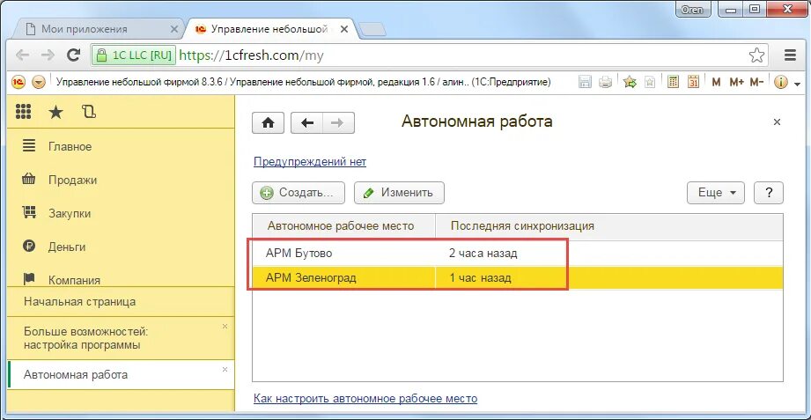Click the browser forward arrow
Viewport: 811px width, 420px height.
(x=48, y=55)
